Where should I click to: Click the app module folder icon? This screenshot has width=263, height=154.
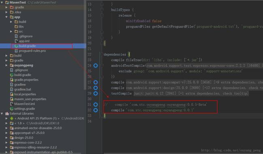tap(12, 17)
